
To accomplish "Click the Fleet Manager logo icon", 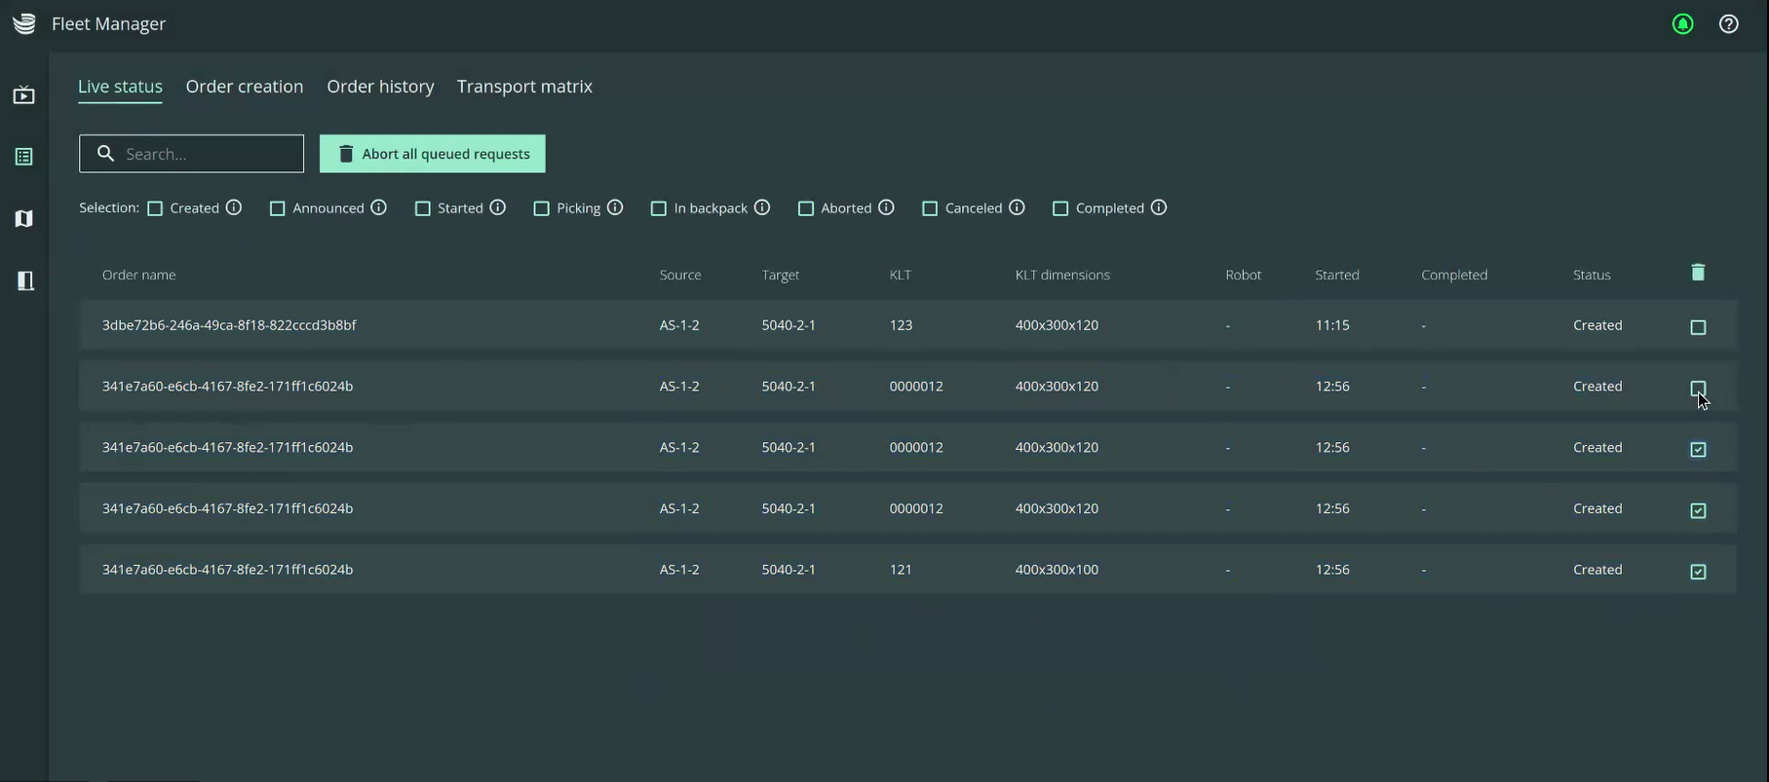I will (24, 23).
